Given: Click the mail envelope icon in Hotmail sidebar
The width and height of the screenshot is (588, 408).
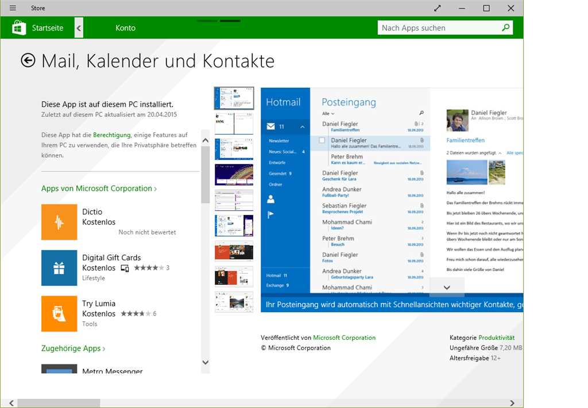Looking at the screenshot, I should (x=271, y=127).
